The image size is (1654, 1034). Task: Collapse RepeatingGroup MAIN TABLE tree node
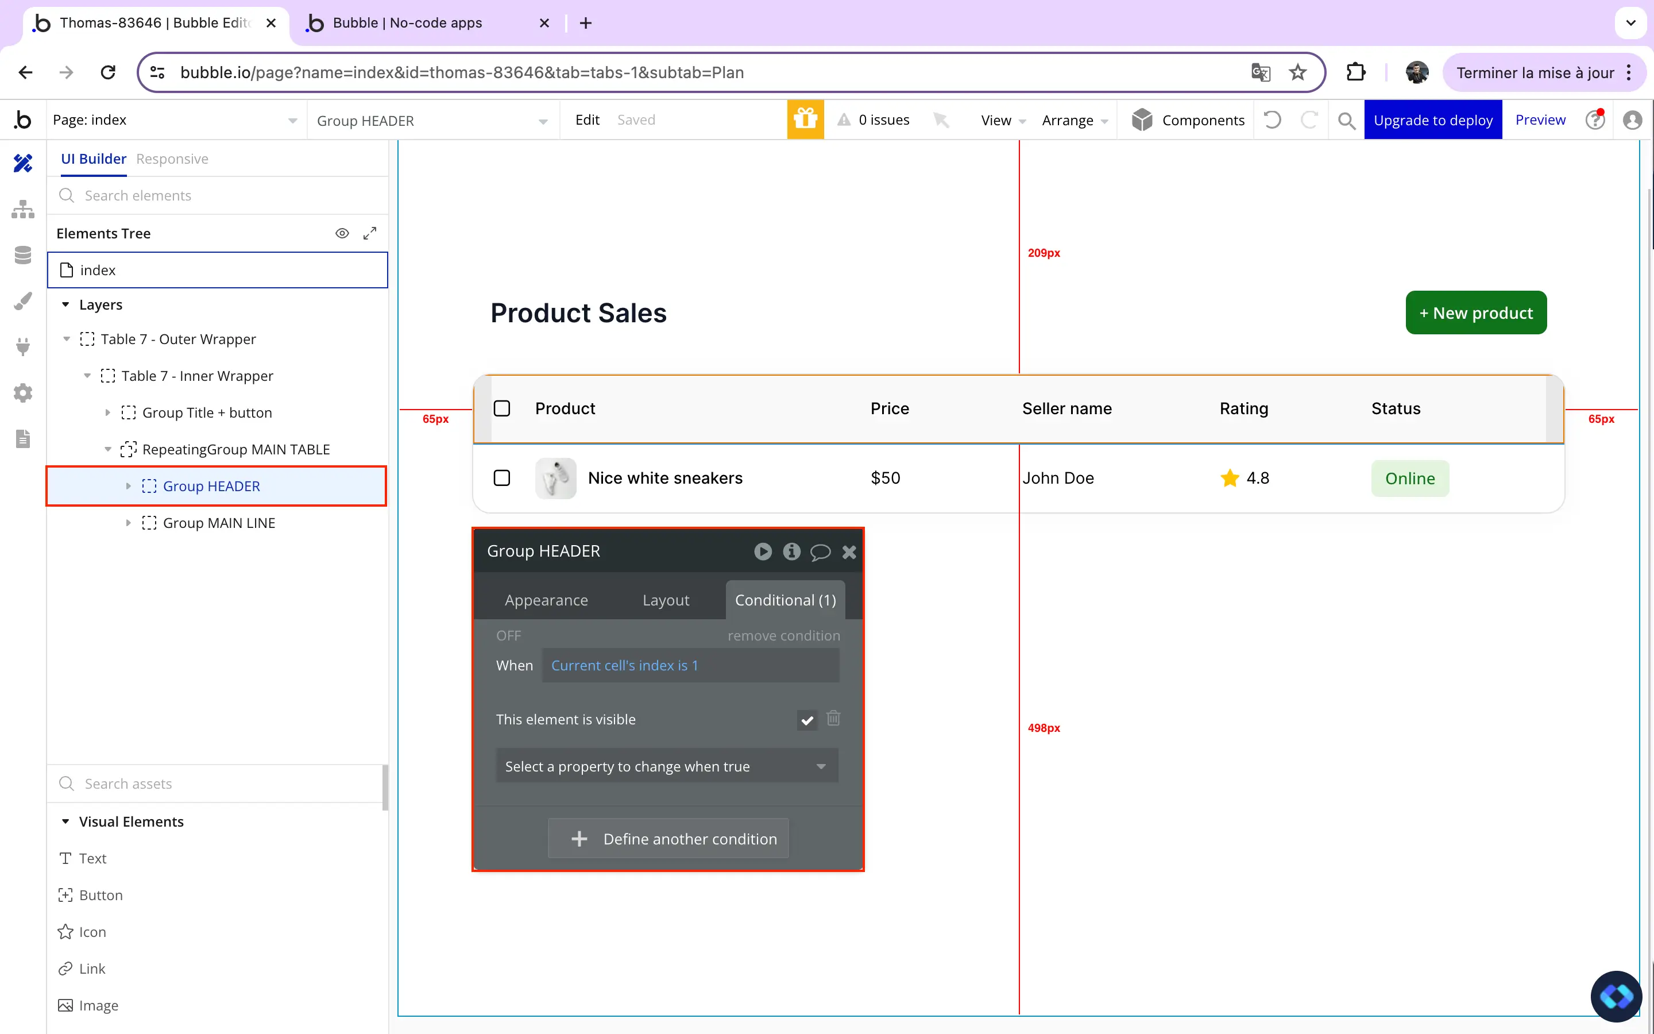coord(107,449)
